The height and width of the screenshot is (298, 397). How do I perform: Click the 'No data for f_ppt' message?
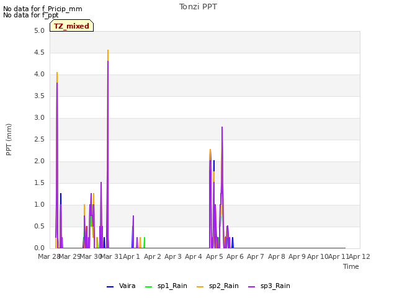(30, 15)
